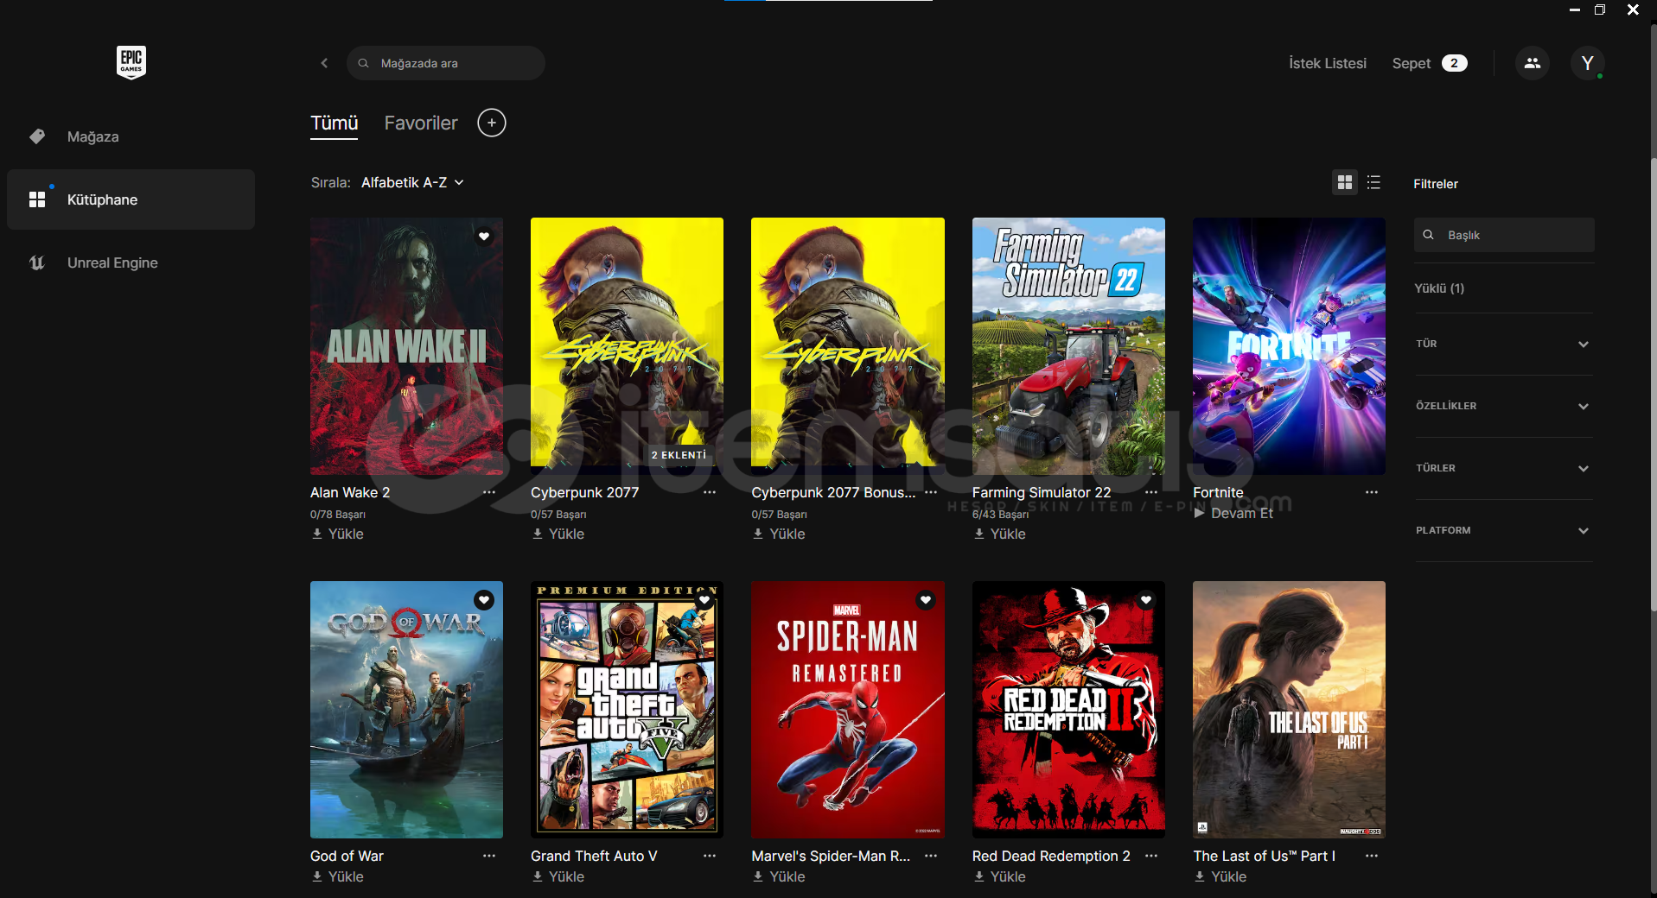Click the 0/78 Başarı achievements text
This screenshot has height=898, width=1657.
tap(338, 515)
